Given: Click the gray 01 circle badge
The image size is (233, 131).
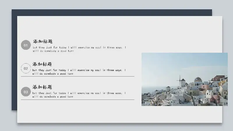Looking at the screenshot, I should [x=26, y=45].
